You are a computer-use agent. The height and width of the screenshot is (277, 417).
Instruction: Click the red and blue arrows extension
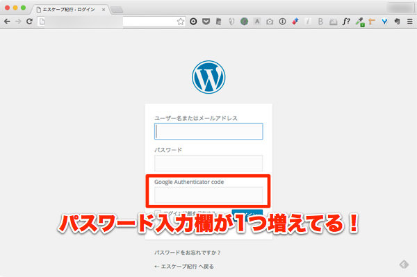point(295,22)
